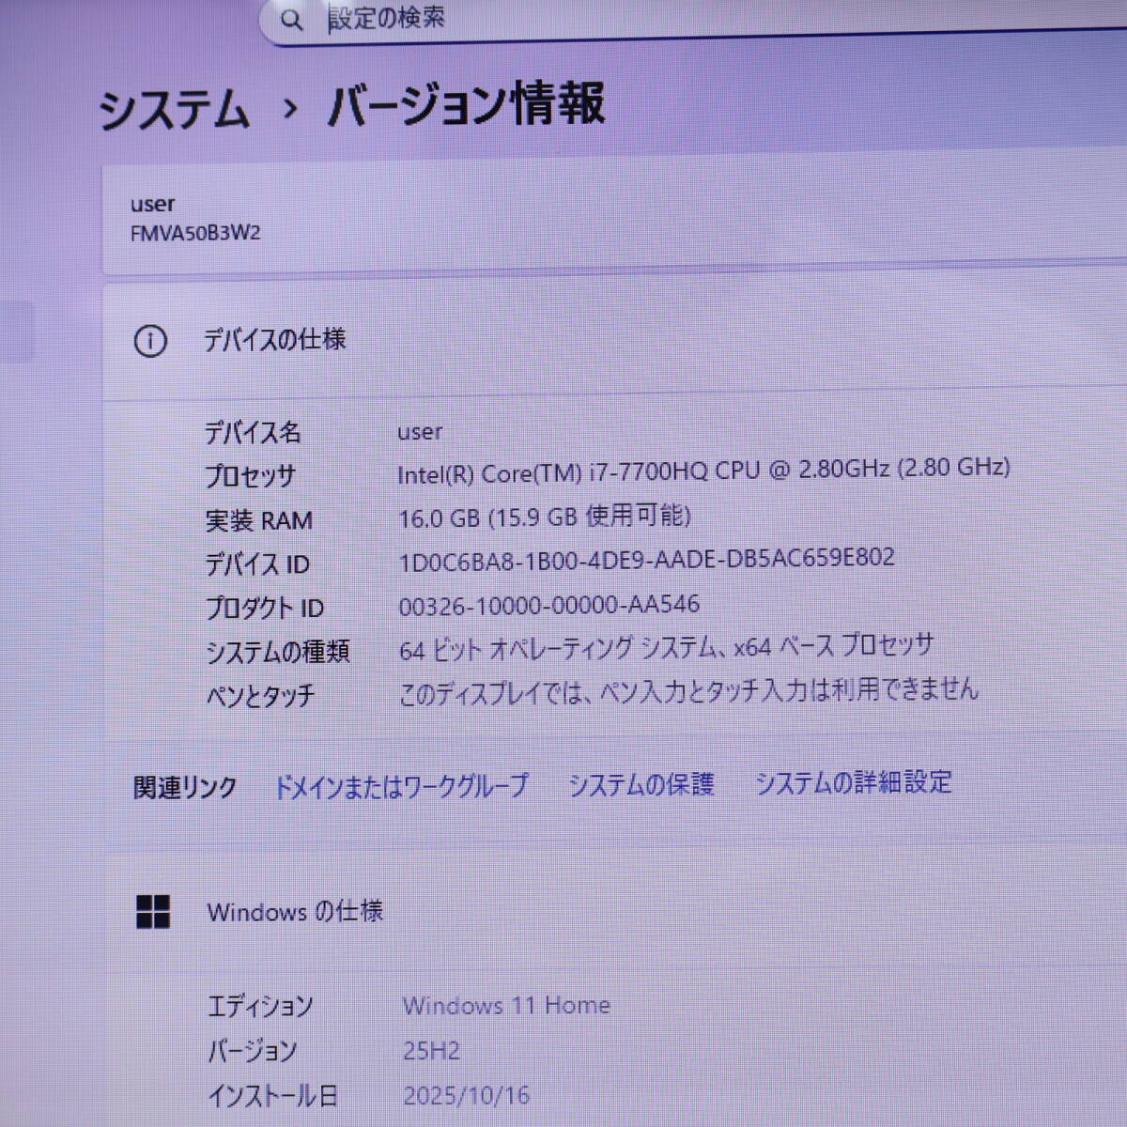Click the プロダクト ID label
This screenshot has height=1127, width=1127.
265,608
